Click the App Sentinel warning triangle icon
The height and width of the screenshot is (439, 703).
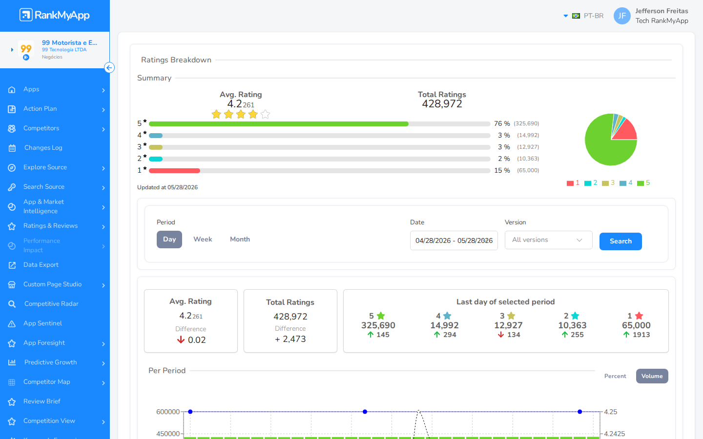coord(12,324)
